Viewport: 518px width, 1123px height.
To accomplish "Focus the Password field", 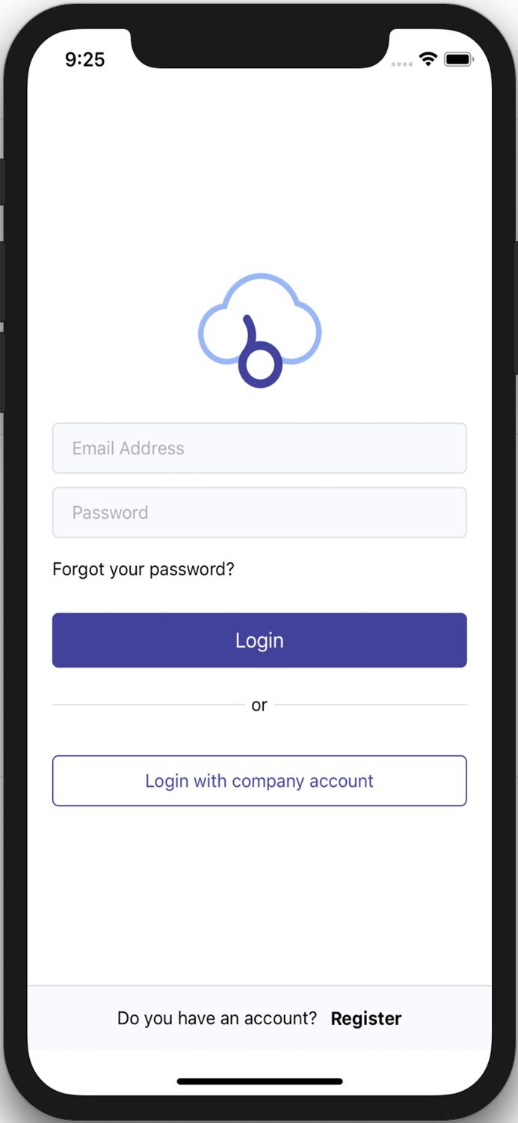I will [x=259, y=512].
